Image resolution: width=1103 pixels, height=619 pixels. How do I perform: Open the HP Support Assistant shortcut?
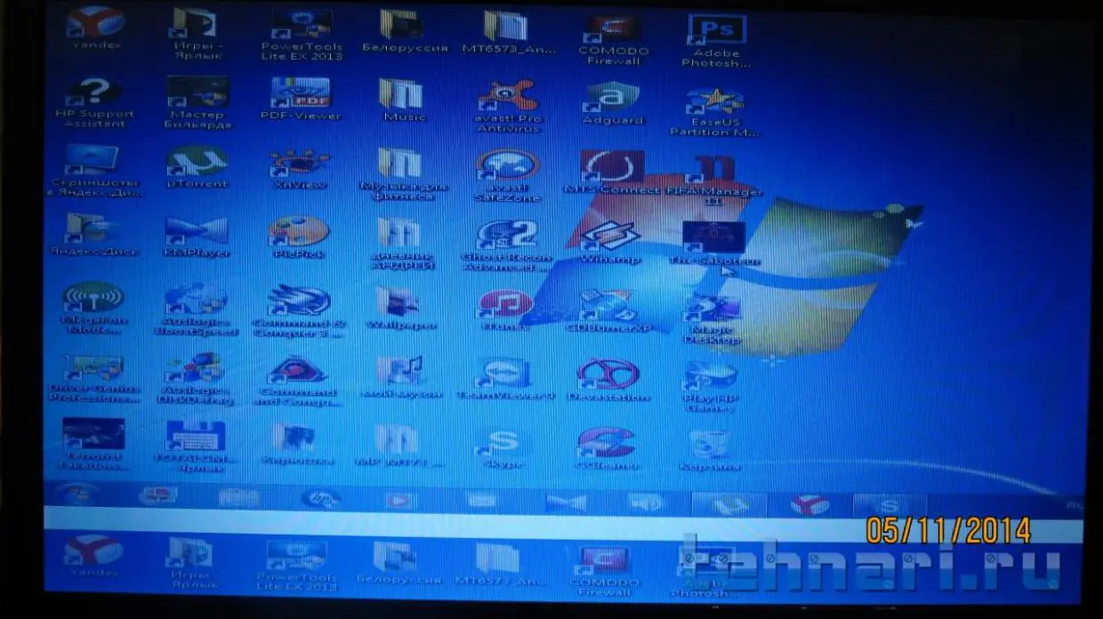click(94, 103)
